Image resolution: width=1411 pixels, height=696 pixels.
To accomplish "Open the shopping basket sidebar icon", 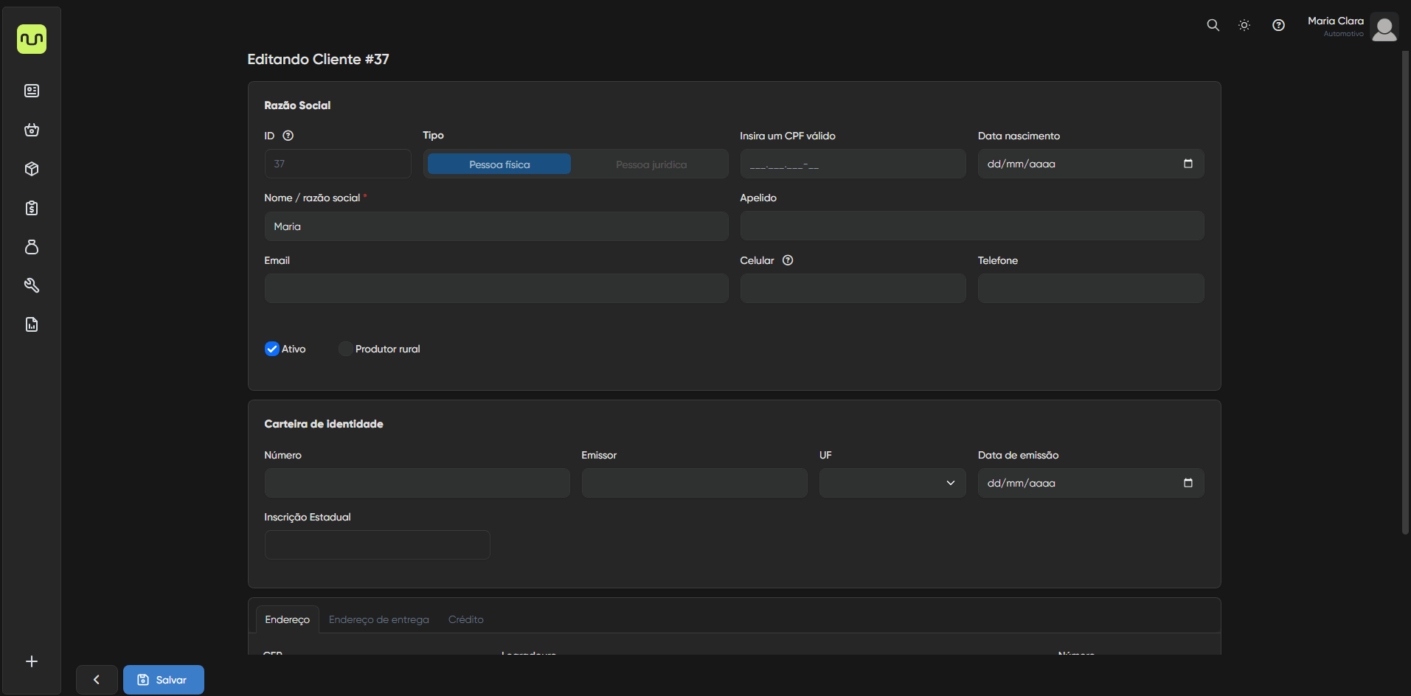I will click(x=32, y=130).
